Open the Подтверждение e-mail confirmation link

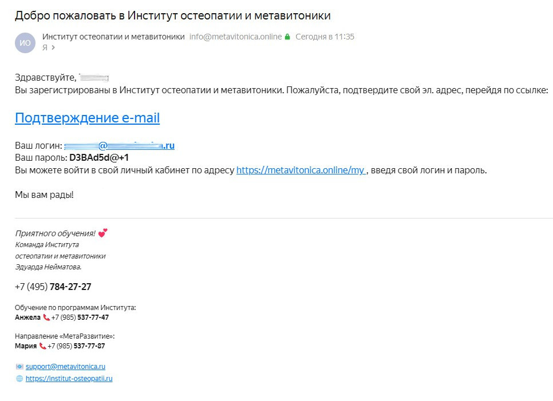(87, 118)
